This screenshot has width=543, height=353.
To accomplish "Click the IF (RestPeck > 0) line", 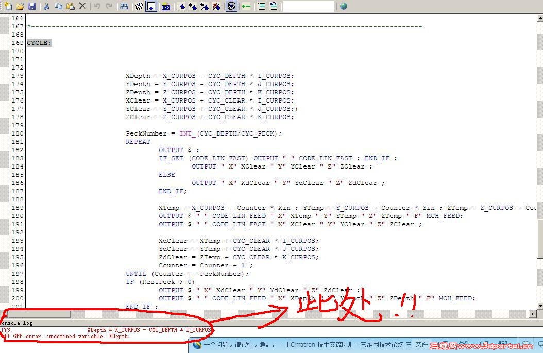I will [160, 282].
